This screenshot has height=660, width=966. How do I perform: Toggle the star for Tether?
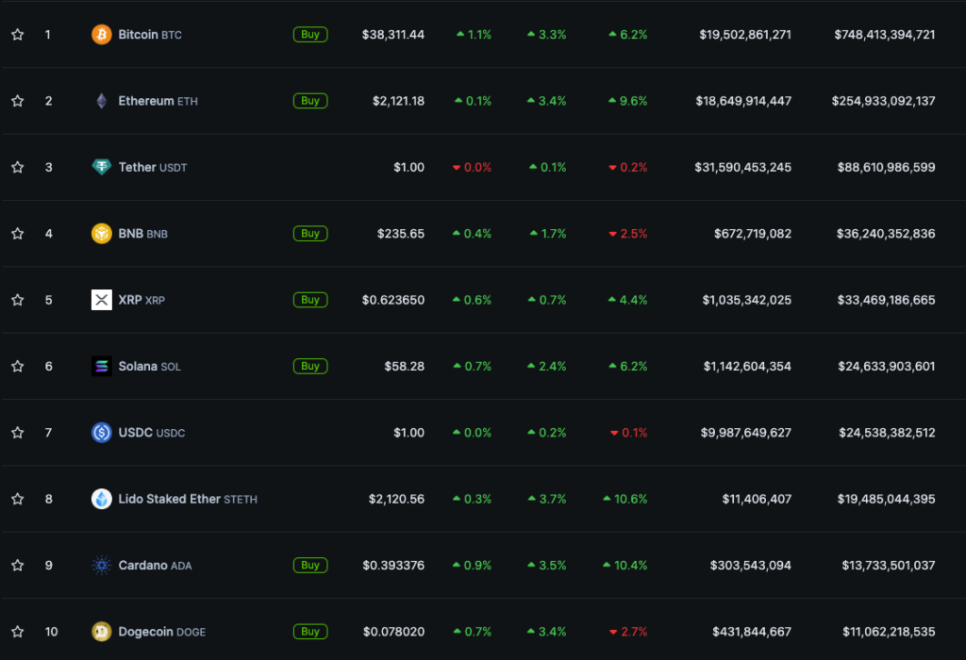coord(17,167)
